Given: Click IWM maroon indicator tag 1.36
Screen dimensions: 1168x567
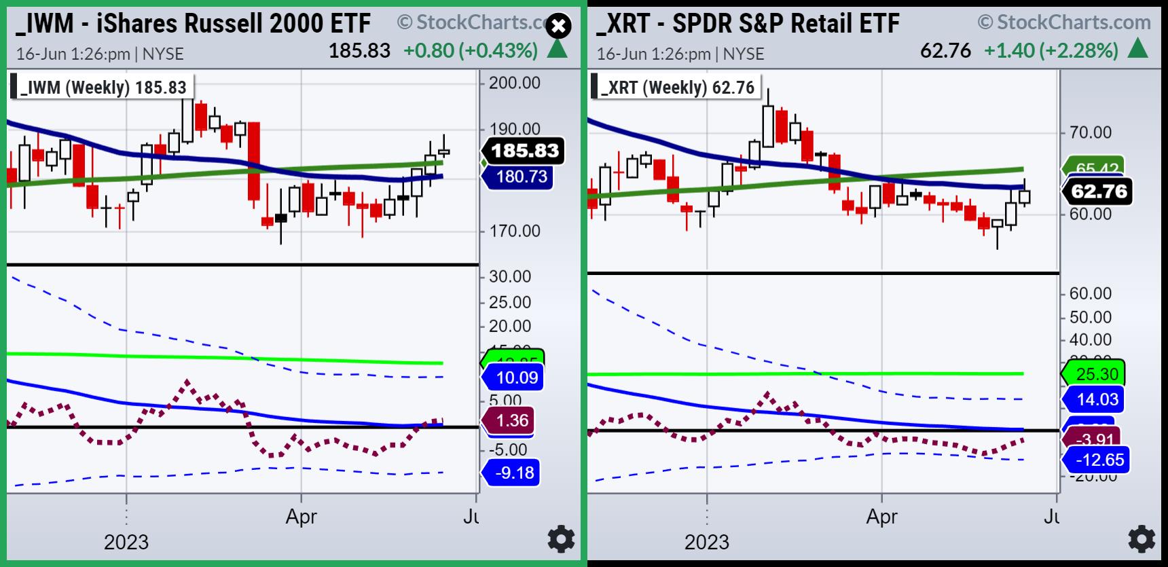Looking at the screenshot, I should pos(509,420).
